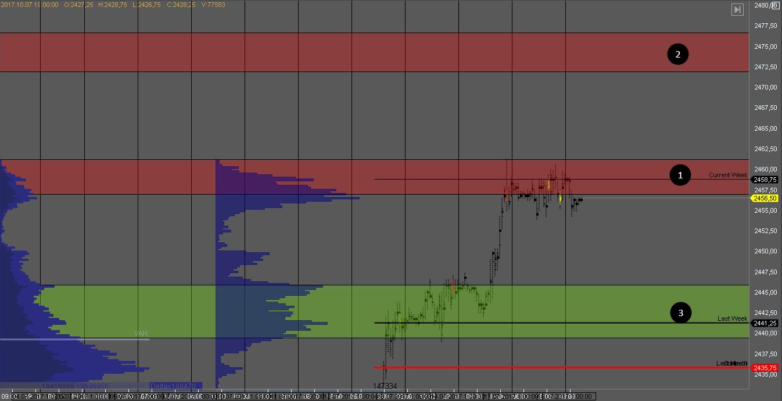Image resolution: width=782 pixels, height=401 pixels.
Task: Select the yellow 2456,50 current price tag
Action: pyautogui.click(x=765, y=198)
